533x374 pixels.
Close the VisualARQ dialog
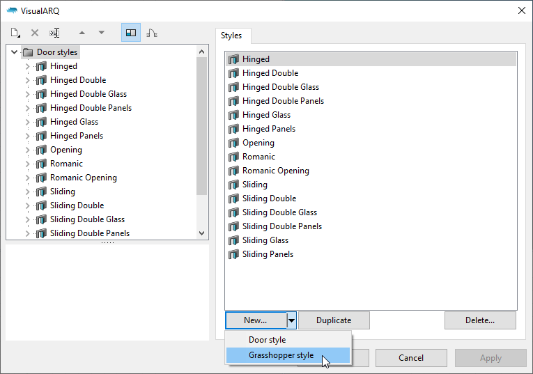tap(522, 10)
